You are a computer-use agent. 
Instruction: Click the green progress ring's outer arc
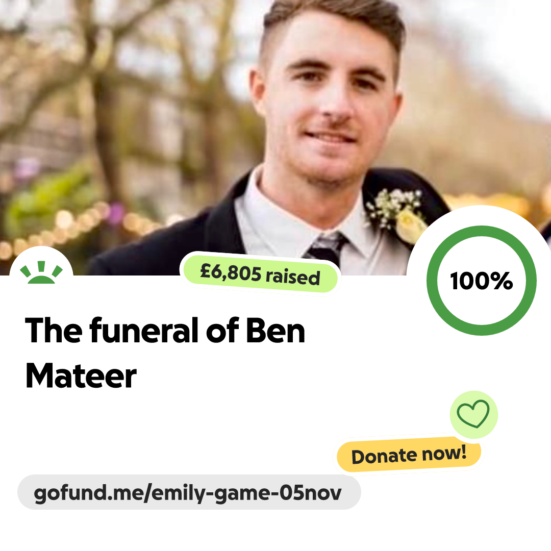(x=482, y=230)
